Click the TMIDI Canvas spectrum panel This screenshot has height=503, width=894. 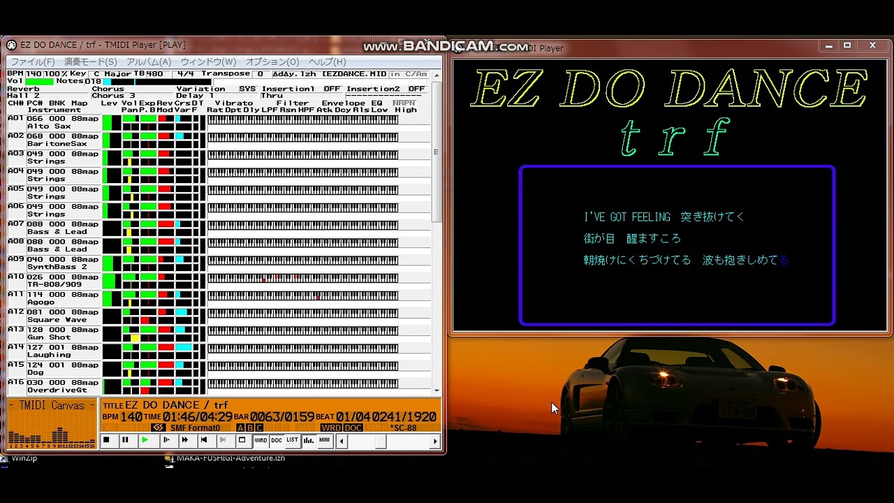coord(52,424)
